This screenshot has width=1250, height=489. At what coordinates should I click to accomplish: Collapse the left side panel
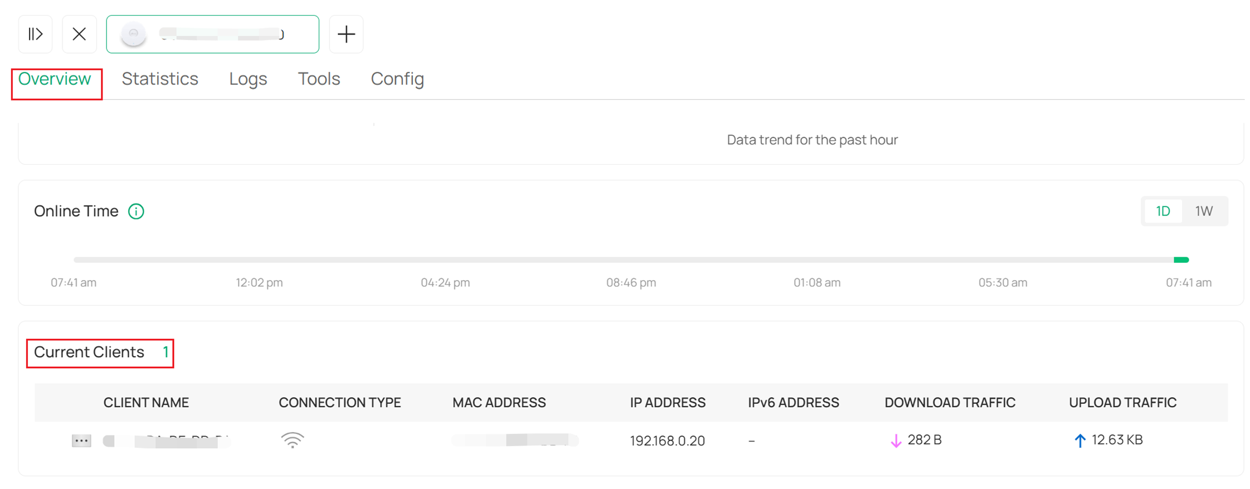pos(35,34)
